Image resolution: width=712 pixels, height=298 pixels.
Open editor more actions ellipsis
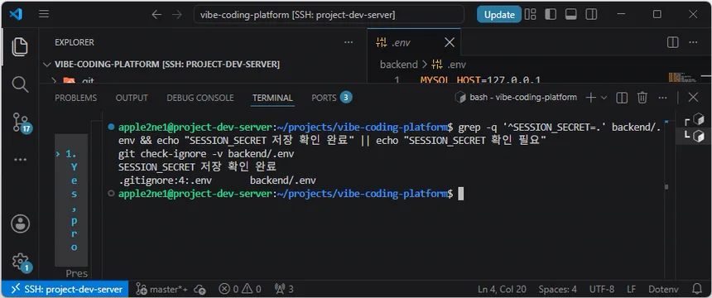pos(693,42)
